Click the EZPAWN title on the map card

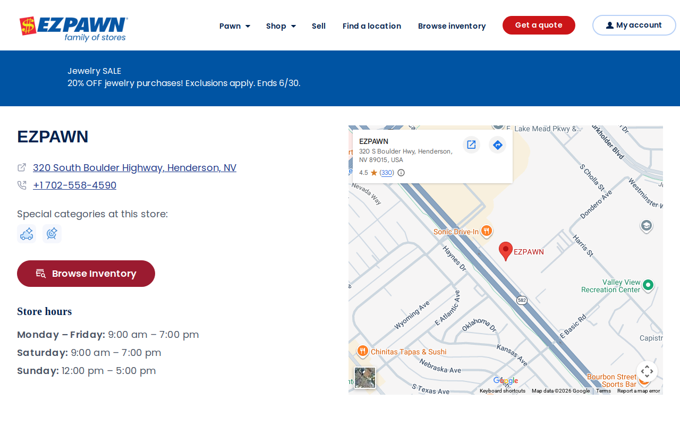[373, 141]
